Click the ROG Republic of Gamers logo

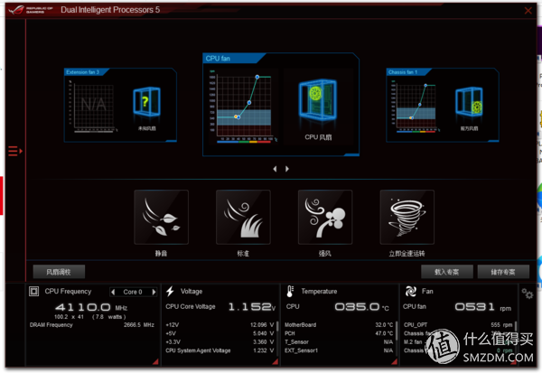[31, 10]
